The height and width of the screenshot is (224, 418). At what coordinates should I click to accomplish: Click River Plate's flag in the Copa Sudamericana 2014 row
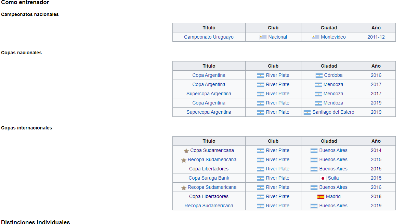261,151
